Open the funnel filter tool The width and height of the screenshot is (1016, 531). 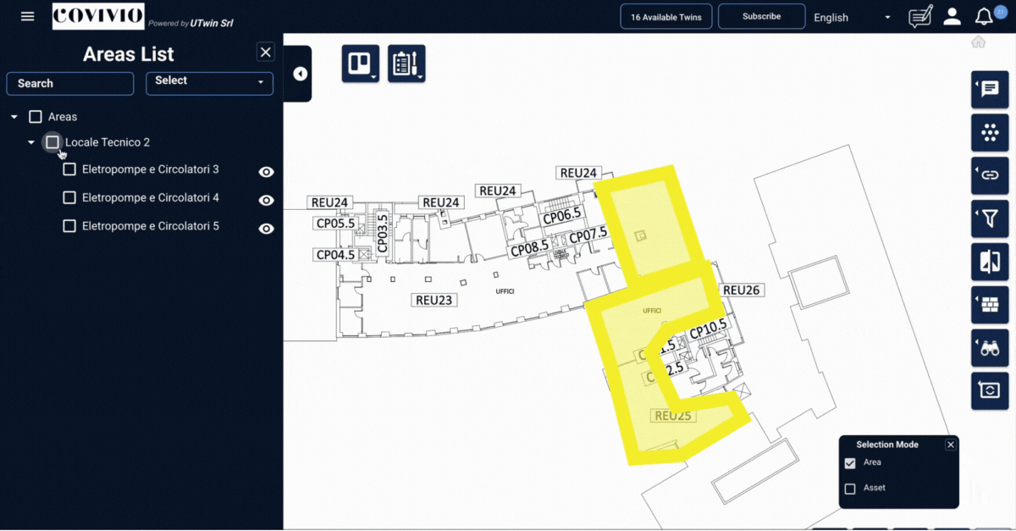tap(989, 219)
